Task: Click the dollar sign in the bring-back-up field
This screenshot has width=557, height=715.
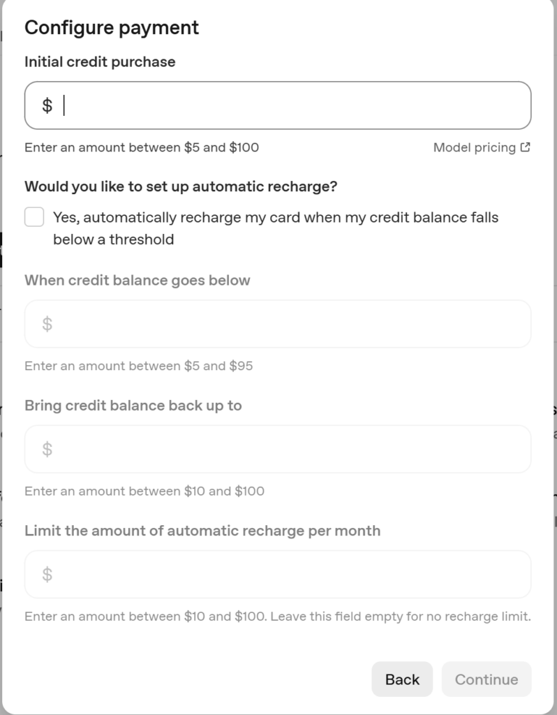Action: pos(47,449)
